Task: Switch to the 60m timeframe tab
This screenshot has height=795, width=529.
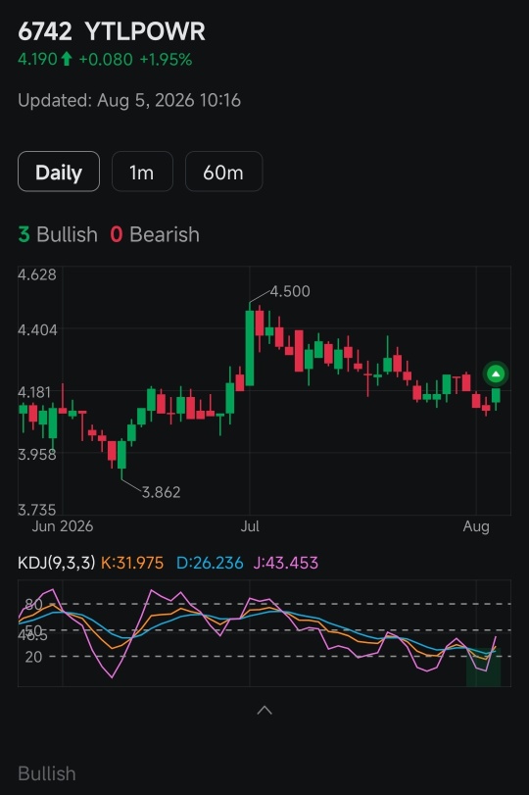Action: [223, 172]
